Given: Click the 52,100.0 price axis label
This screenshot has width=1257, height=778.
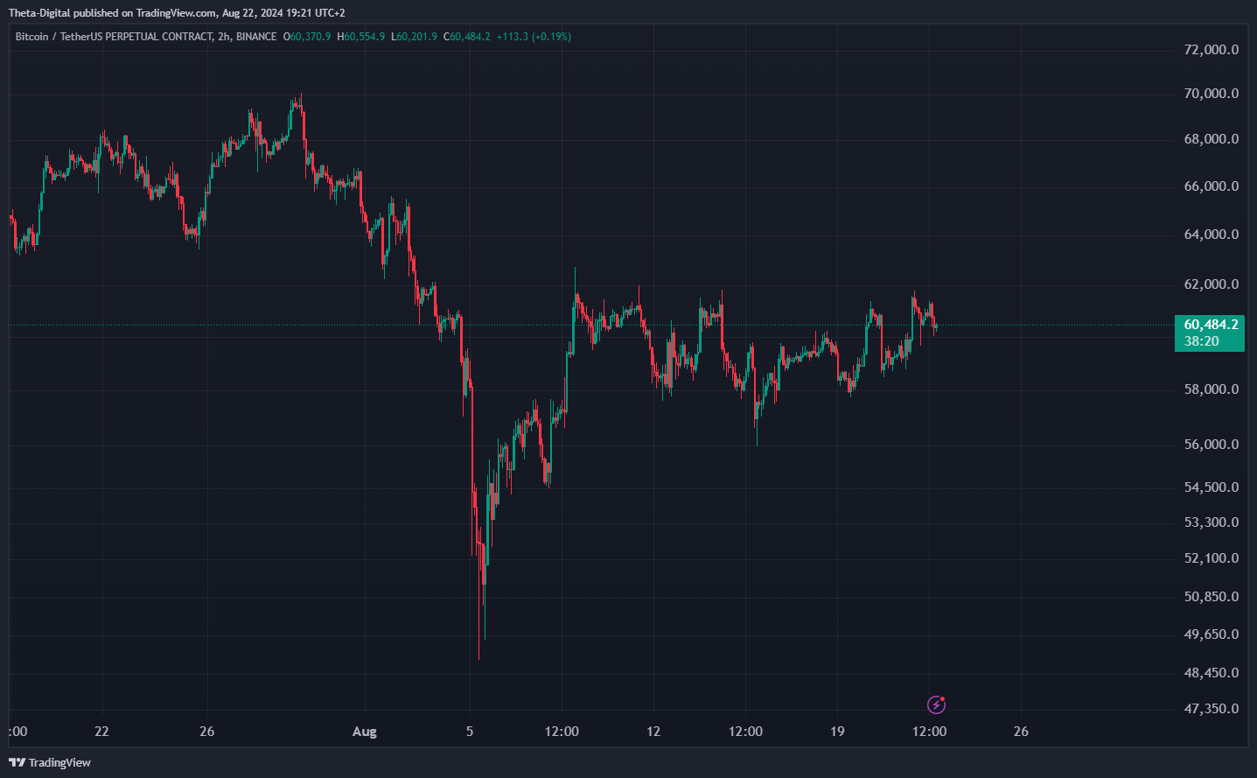Looking at the screenshot, I should tap(1211, 558).
